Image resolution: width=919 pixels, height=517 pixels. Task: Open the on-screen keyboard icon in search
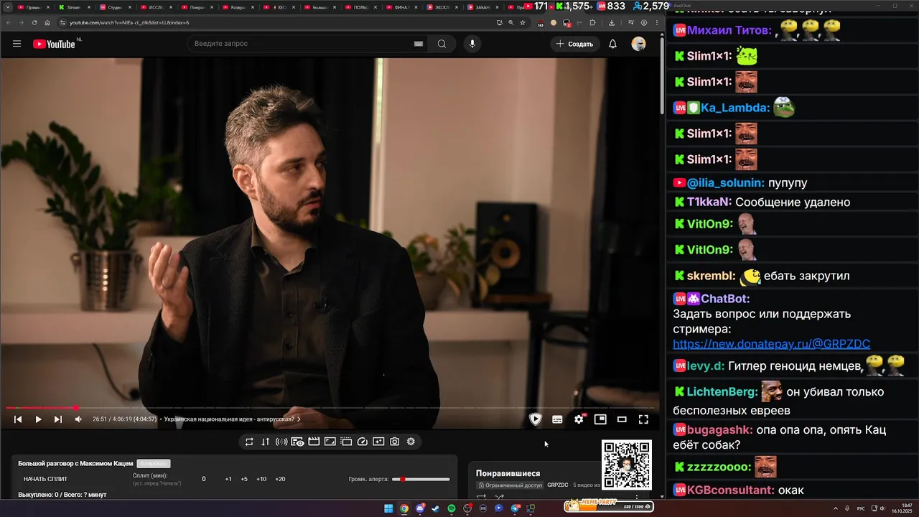pyautogui.click(x=419, y=44)
